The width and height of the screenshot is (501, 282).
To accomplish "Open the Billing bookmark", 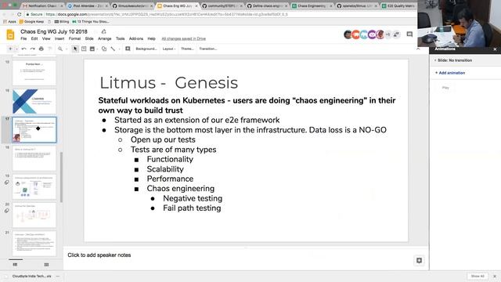I will tap(61, 22).
